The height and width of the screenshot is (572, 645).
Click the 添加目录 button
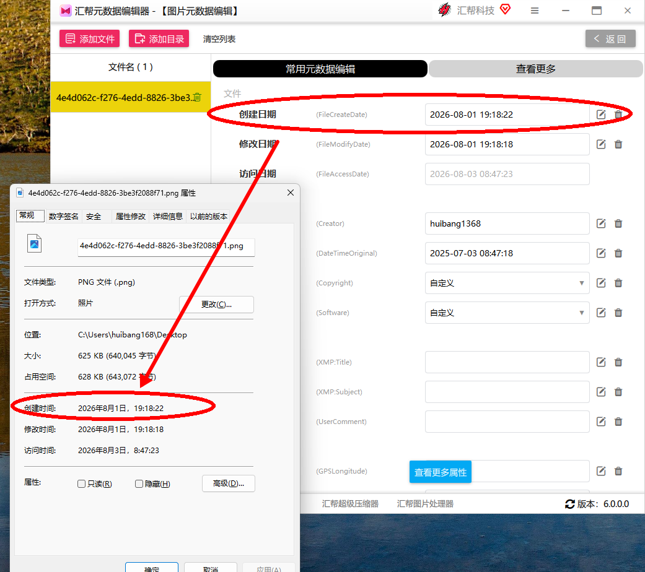pos(159,38)
